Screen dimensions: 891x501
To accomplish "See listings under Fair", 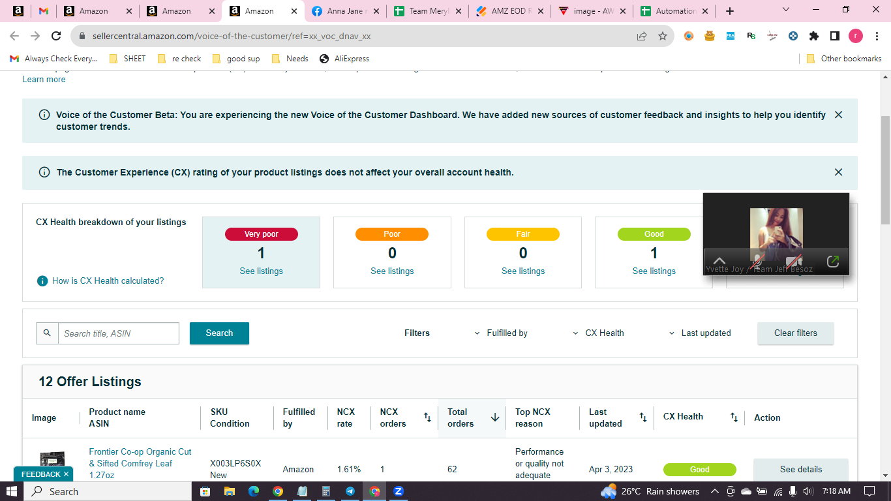I will coord(523,271).
